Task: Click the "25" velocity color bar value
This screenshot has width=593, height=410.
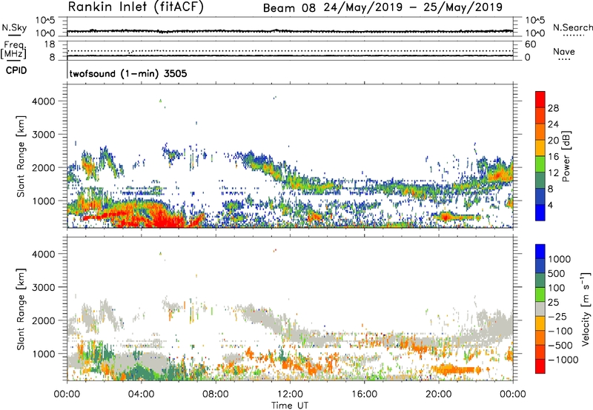Action: [x=554, y=302]
